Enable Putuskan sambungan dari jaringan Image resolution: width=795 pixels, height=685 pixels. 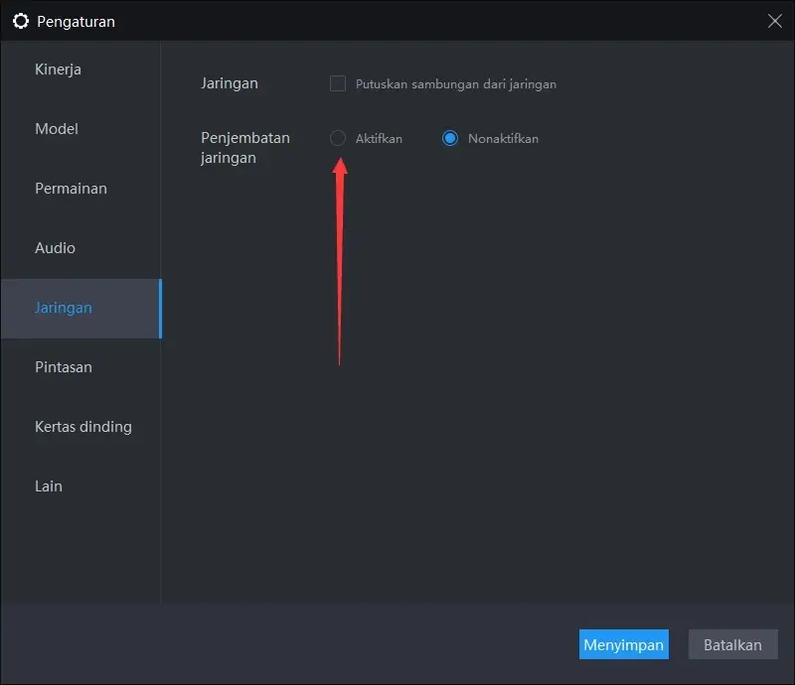[x=338, y=84]
